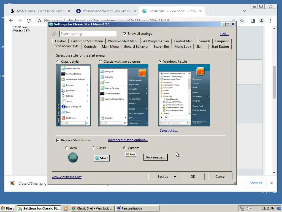Open a new Chrome tab
Image resolution: width=282 pixels, height=212 pixels.
tap(211, 11)
